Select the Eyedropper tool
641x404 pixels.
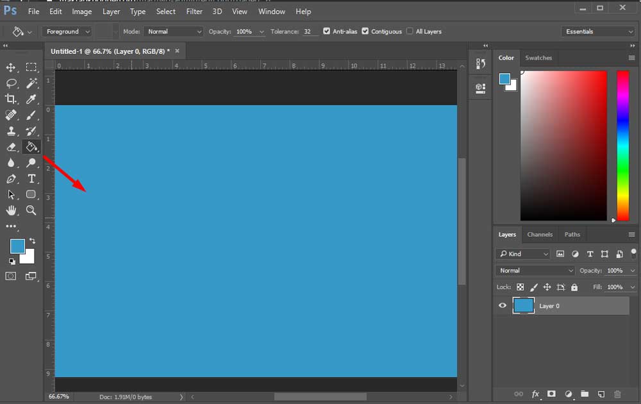click(x=31, y=99)
